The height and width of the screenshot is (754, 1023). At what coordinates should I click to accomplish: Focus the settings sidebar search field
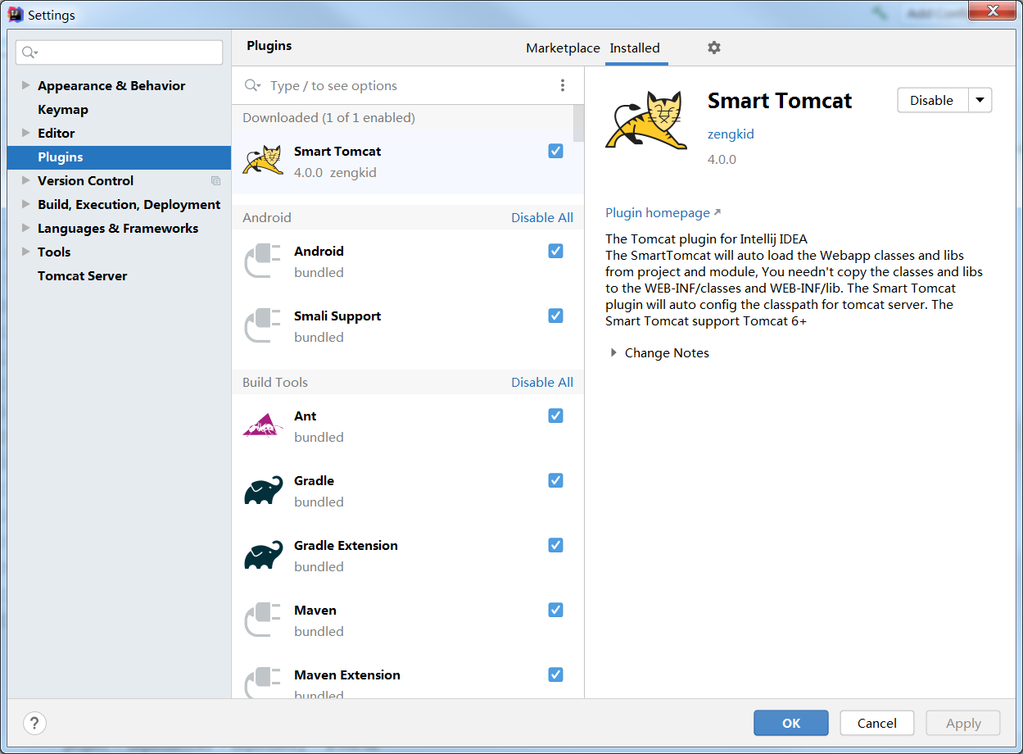tap(119, 52)
